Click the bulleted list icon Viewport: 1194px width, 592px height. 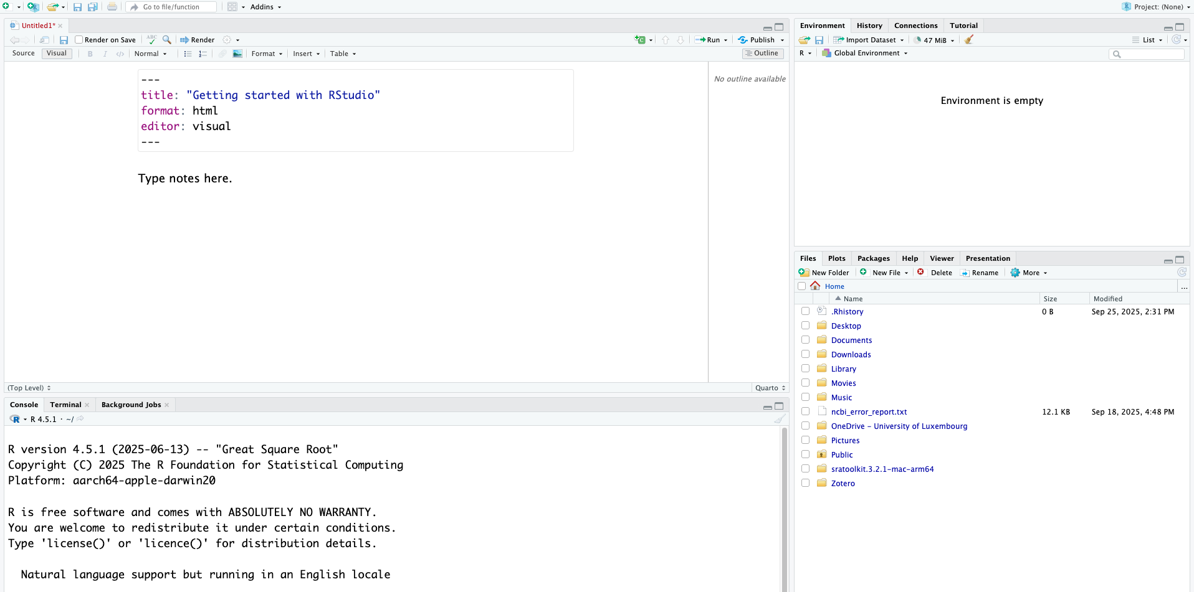(188, 54)
